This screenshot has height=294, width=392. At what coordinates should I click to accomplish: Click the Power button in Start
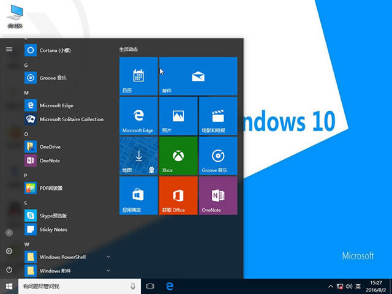[9, 269]
